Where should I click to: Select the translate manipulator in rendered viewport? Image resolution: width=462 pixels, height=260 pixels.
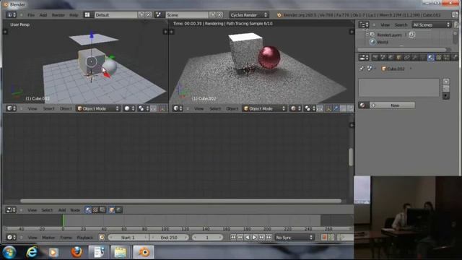click(x=336, y=108)
